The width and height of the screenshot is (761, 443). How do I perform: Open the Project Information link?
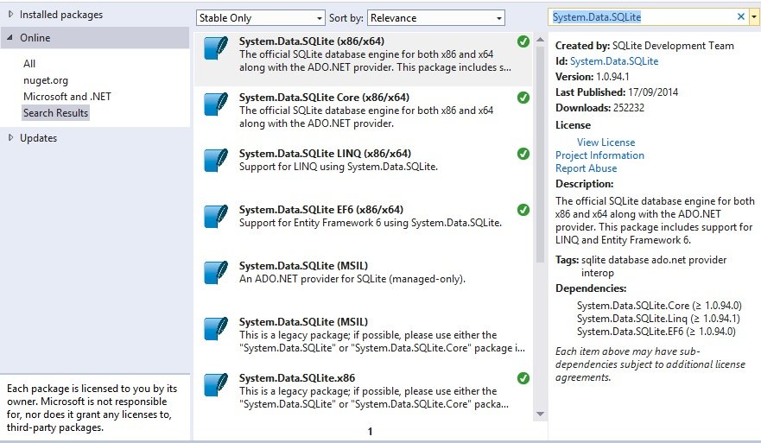[599, 155]
